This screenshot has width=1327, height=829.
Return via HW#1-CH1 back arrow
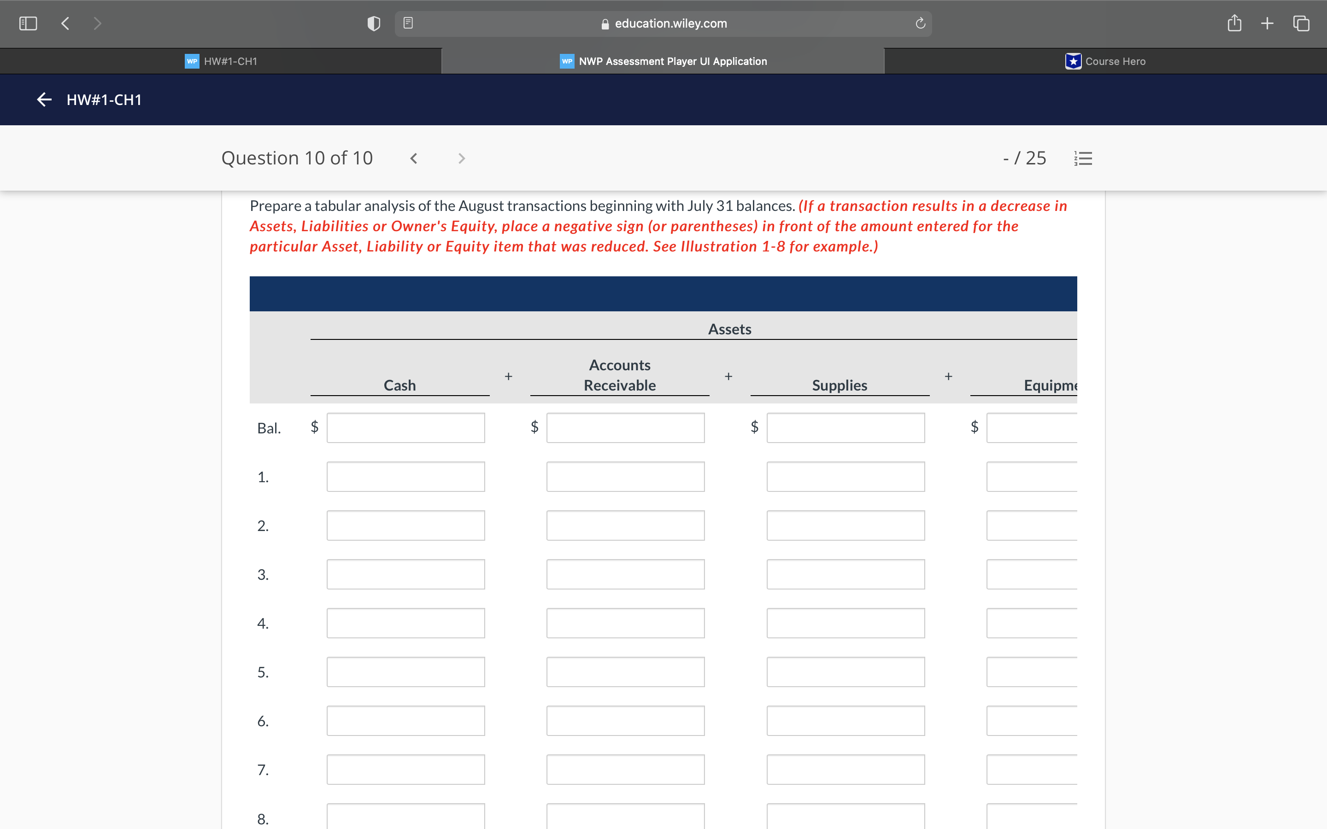(x=44, y=99)
